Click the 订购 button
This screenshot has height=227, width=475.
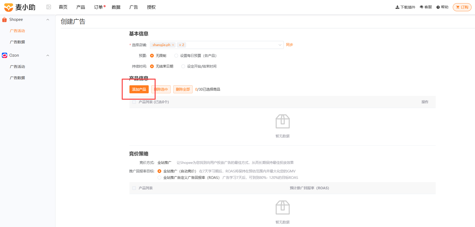pos(462,7)
